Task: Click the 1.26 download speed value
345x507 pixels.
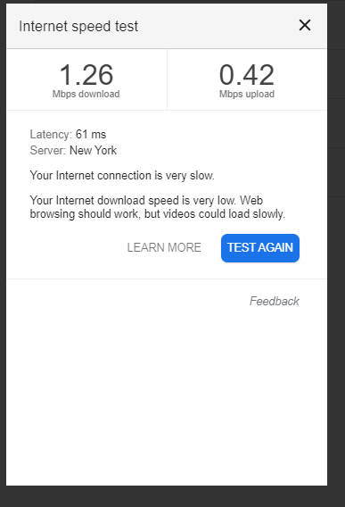Action: pos(86,75)
